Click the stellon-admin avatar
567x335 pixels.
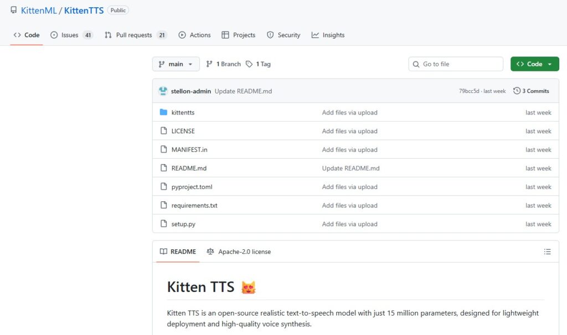point(163,91)
